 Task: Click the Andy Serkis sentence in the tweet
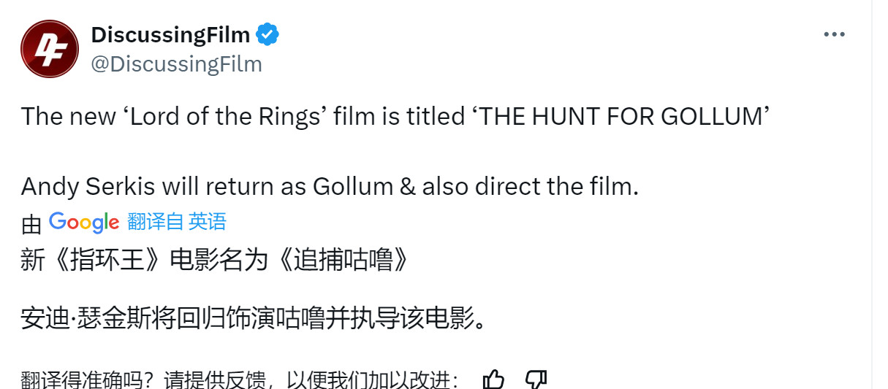tap(330, 187)
